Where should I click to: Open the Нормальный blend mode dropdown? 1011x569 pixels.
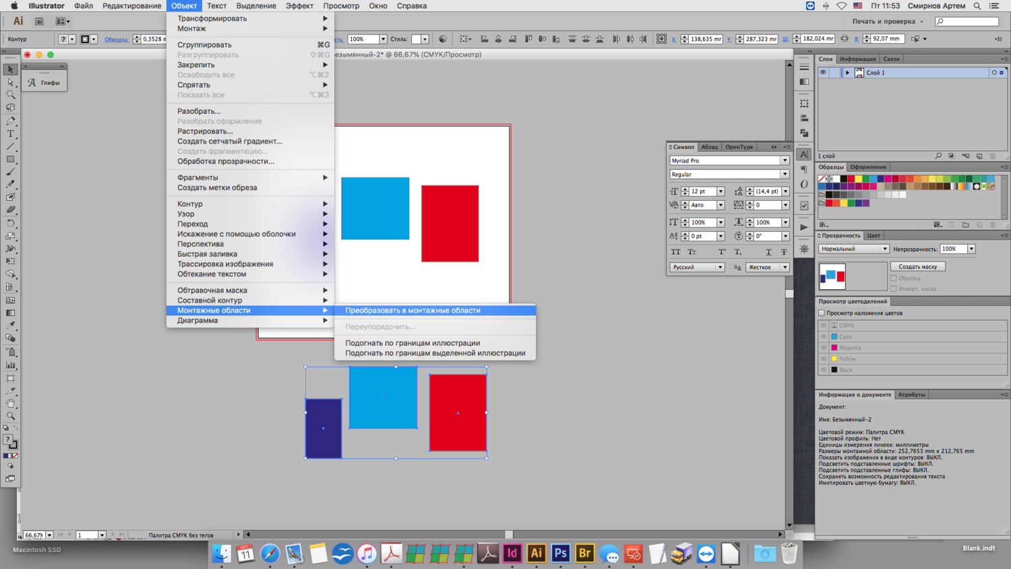tap(853, 249)
